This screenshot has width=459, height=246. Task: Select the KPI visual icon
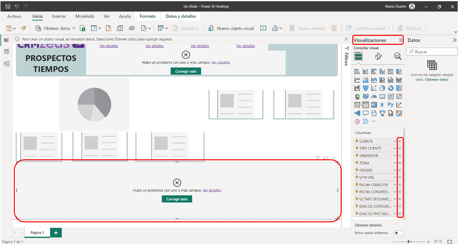click(399, 96)
